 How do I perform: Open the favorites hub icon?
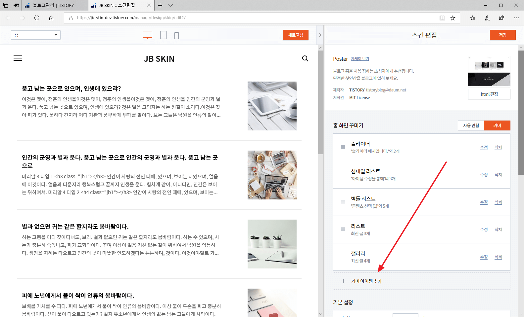pos(473,18)
